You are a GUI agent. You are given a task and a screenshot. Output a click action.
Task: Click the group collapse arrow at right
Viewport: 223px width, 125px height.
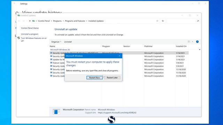[x=200, y=50]
